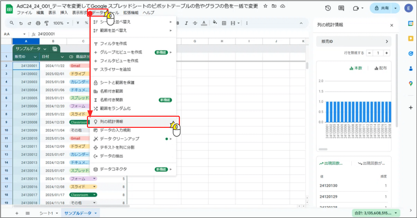Choose フィルタを作成 menu entry
The height and width of the screenshot is (218, 417).
[x=133, y=44]
